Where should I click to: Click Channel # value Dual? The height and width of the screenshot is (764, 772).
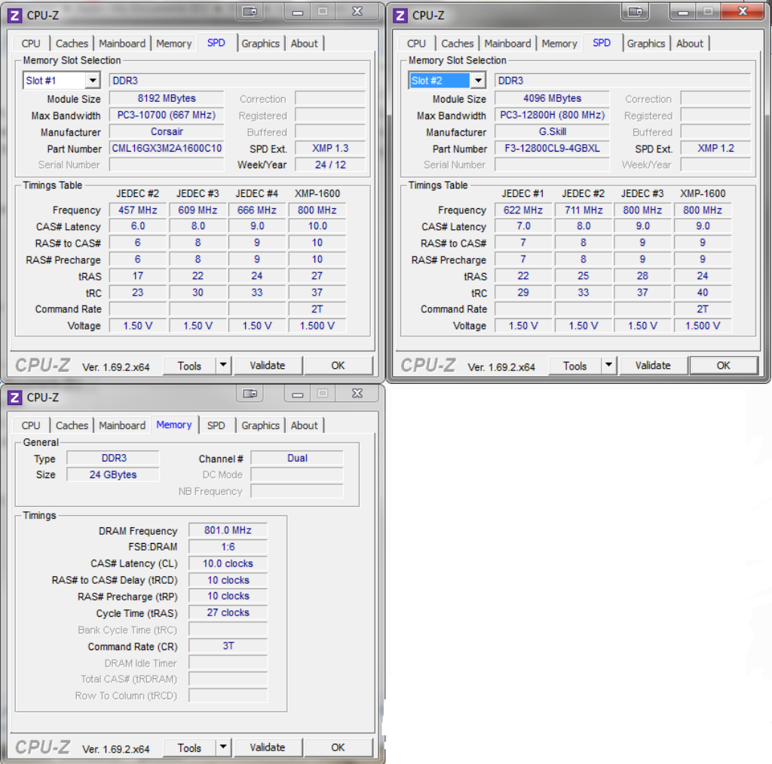point(297,458)
